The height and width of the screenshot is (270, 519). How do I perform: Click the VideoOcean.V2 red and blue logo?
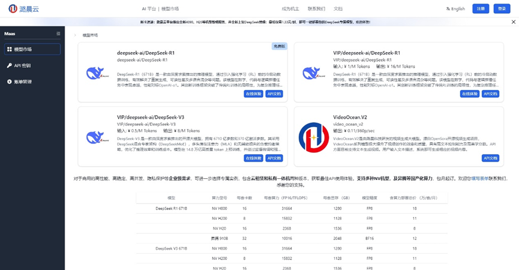313,137
